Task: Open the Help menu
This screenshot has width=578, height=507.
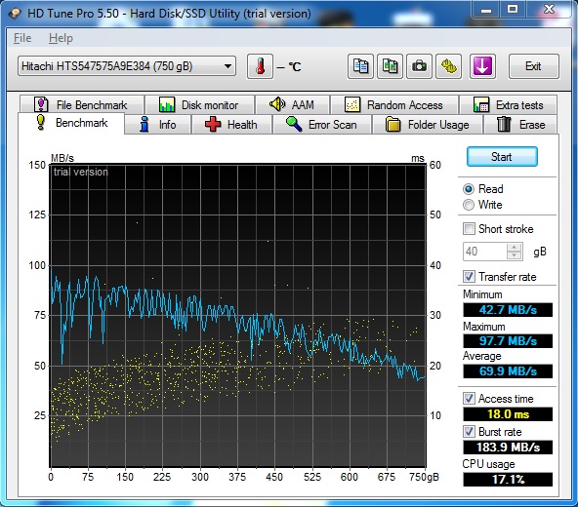Action: (61, 38)
